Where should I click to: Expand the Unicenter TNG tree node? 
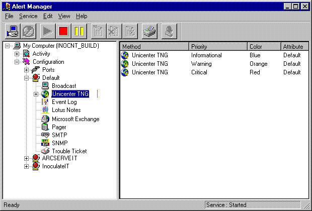click(36, 94)
